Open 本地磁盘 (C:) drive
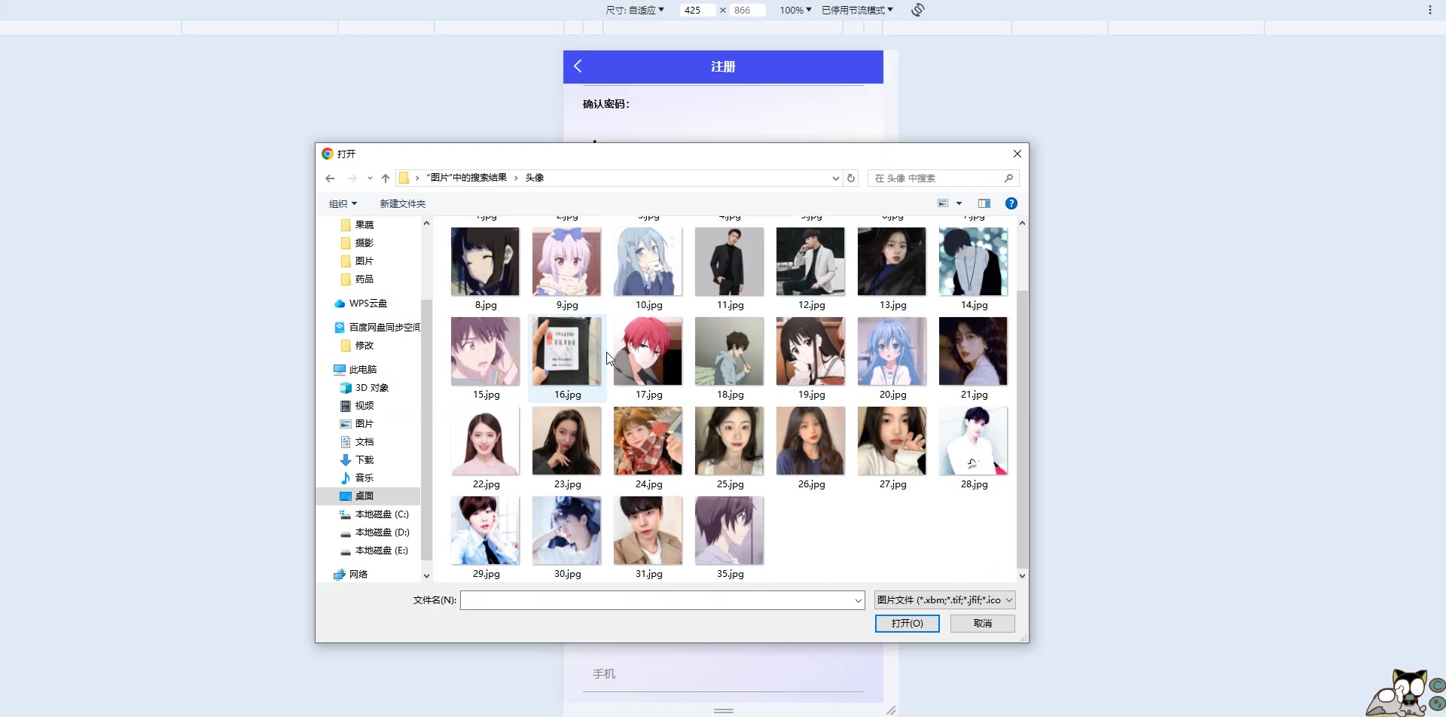This screenshot has width=1446, height=717. (374, 514)
